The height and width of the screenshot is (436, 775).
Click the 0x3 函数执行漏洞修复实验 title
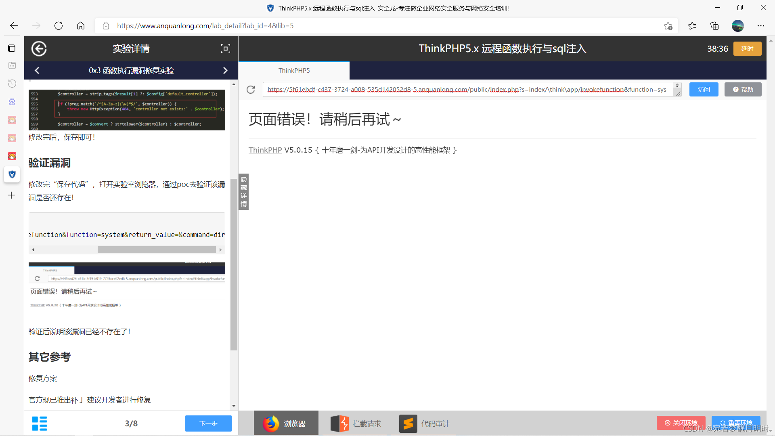pos(131,71)
